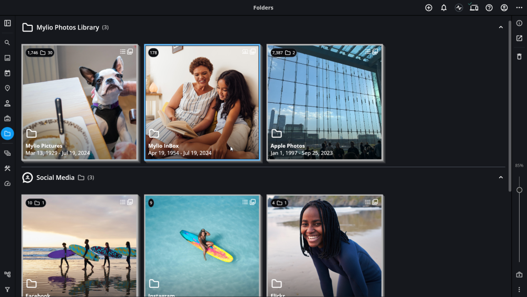
Task: Click the hierarchy tree icon in sidebar
Action: tap(7, 274)
